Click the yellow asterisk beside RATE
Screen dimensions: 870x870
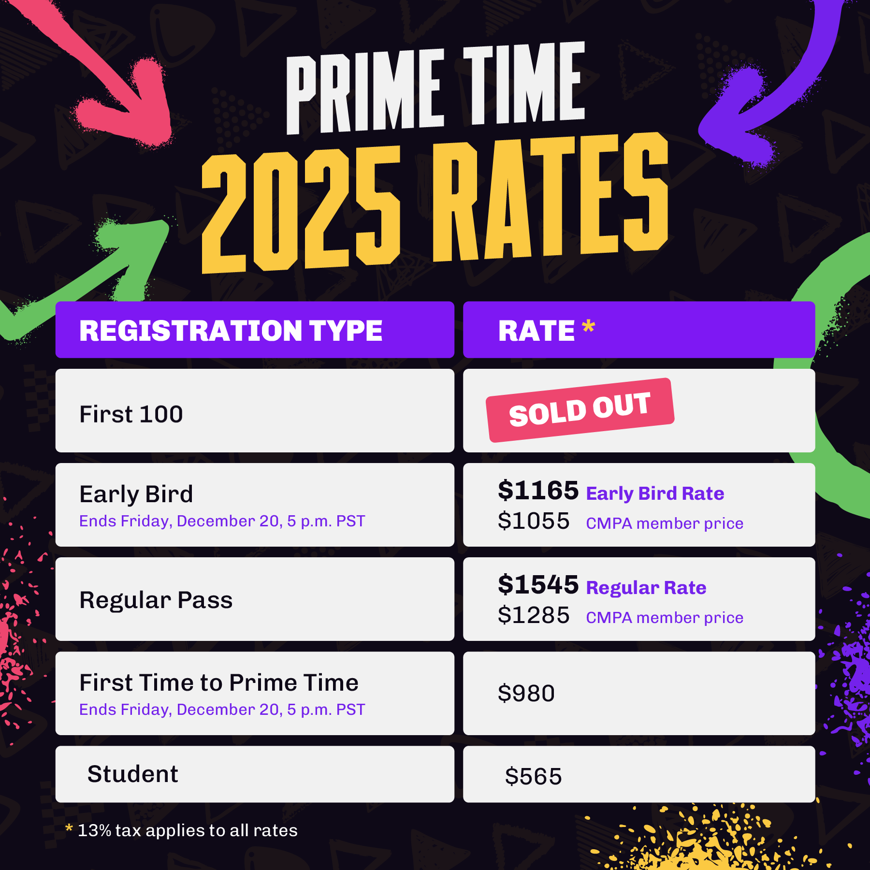(588, 326)
